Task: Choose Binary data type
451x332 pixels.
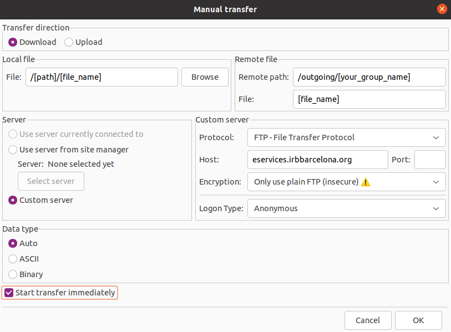Action: pos(12,274)
